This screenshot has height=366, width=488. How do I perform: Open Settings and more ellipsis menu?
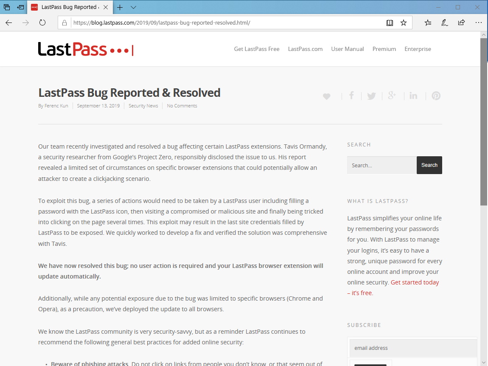[479, 23]
